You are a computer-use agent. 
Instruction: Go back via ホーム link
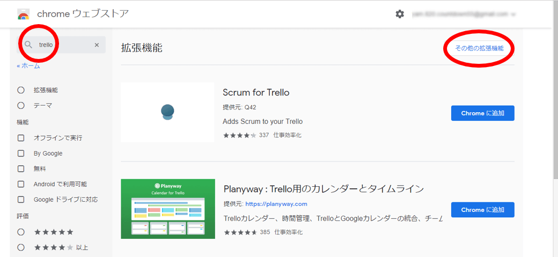[28, 66]
